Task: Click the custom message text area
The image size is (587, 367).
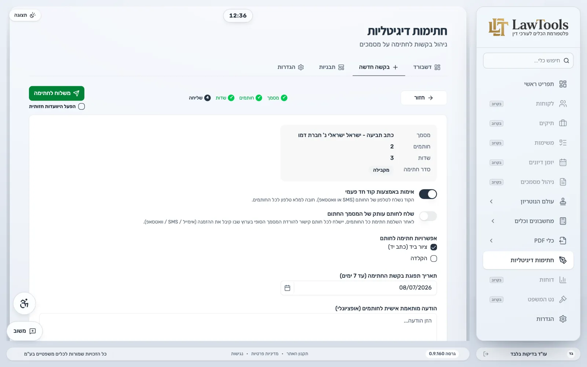Action: coord(238,327)
